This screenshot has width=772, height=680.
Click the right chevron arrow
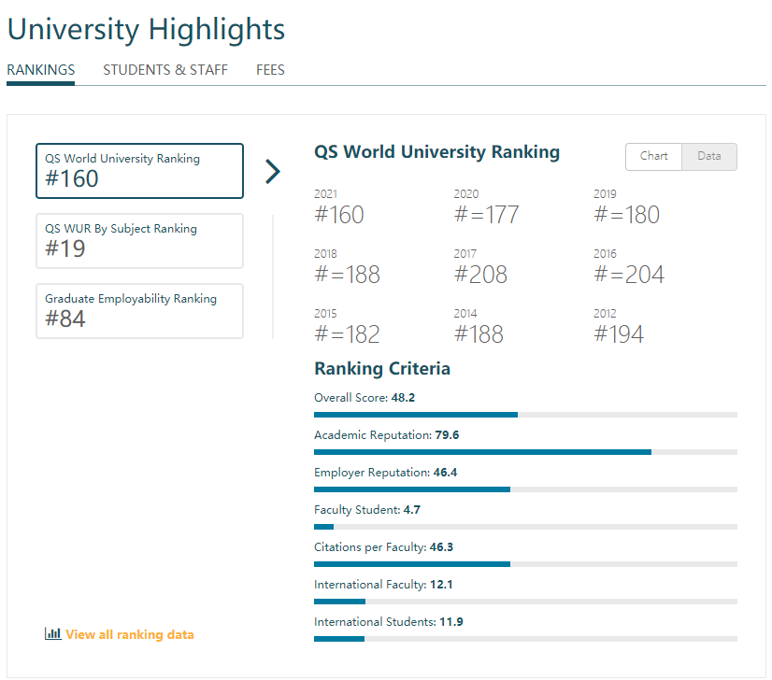click(273, 171)
